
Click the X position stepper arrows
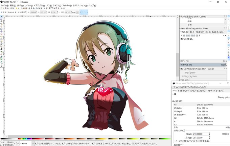(x=37, y=12)
